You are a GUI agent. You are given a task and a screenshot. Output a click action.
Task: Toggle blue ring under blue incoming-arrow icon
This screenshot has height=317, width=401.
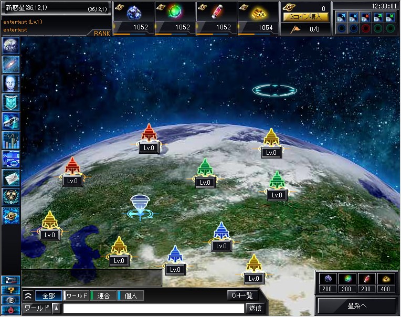(x=354, y=28)
